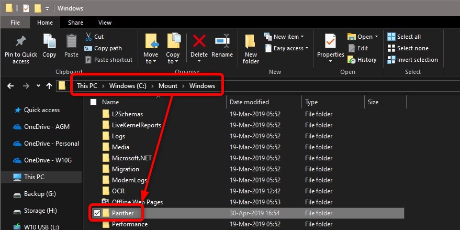Click the Properties icon
The image size is (460, 230).
click(330, 41)
